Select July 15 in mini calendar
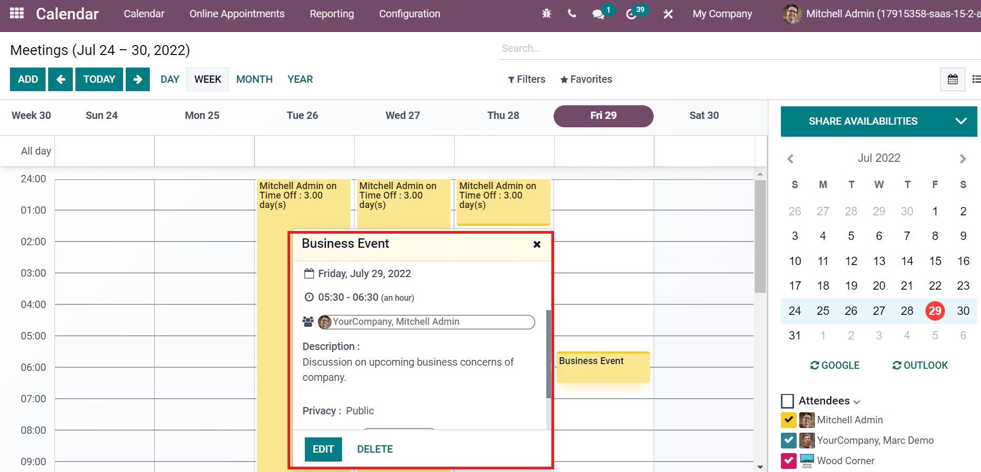The width and height of the screenshot is (981, 472). (935, 261)
